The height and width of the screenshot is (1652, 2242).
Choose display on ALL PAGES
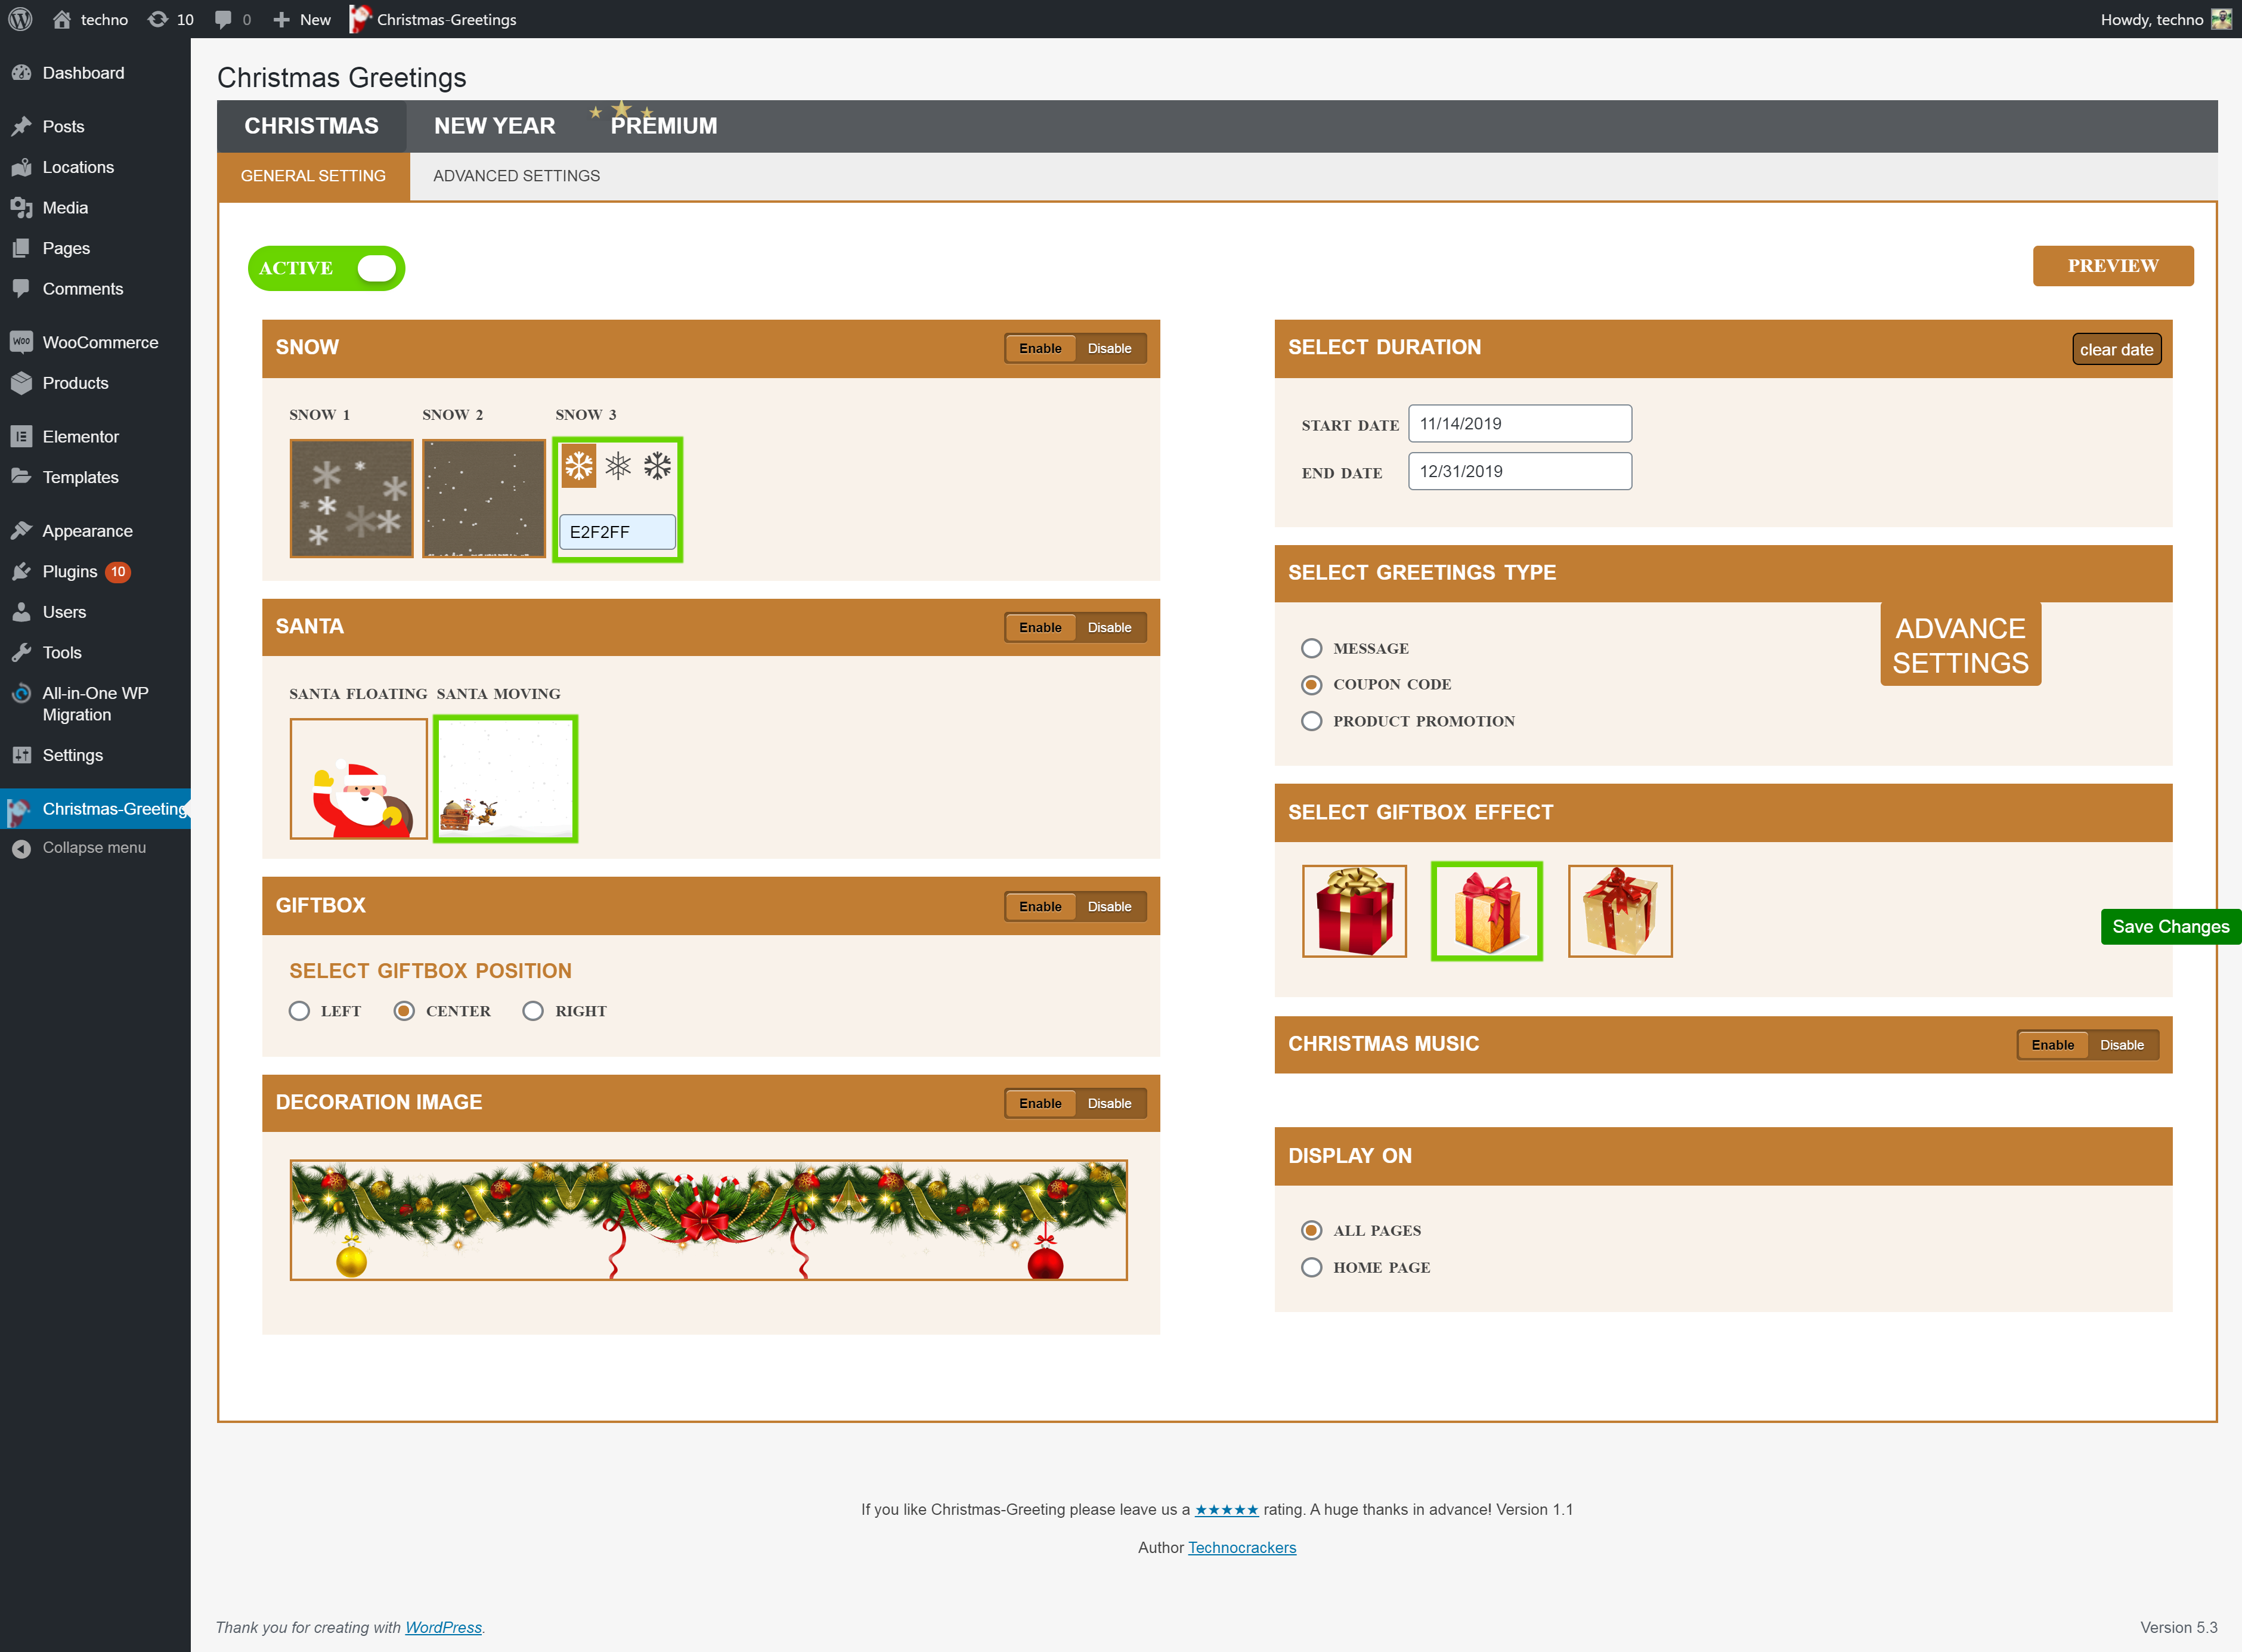[1311, 1230]
